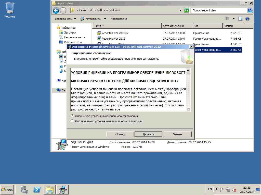Expand the dropdown arrow next to Установить
261x195 pixels.
point(105,19)
